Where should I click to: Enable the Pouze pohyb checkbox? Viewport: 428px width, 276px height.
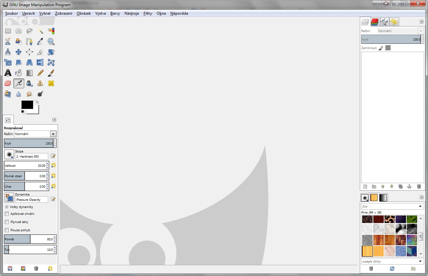pos(7,230)
